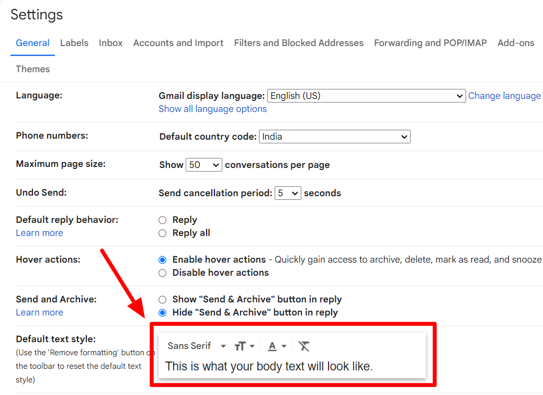This screenshot has width=543, height=395.
Task: Open the Send cancellation period dropdown
Action: 287,193
